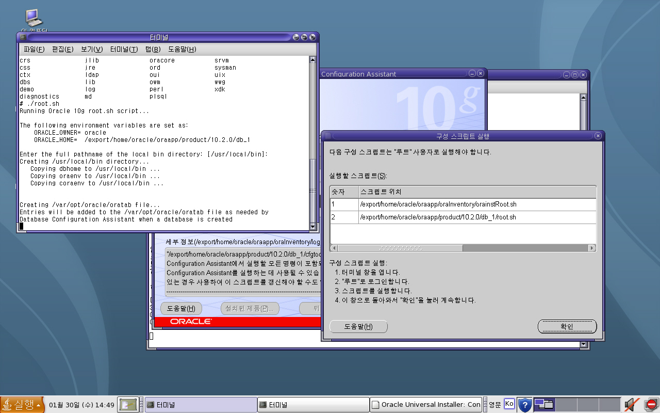Click the "./root.sh" command line in terminal
This screenshot has width=660, height=413.
39,104
